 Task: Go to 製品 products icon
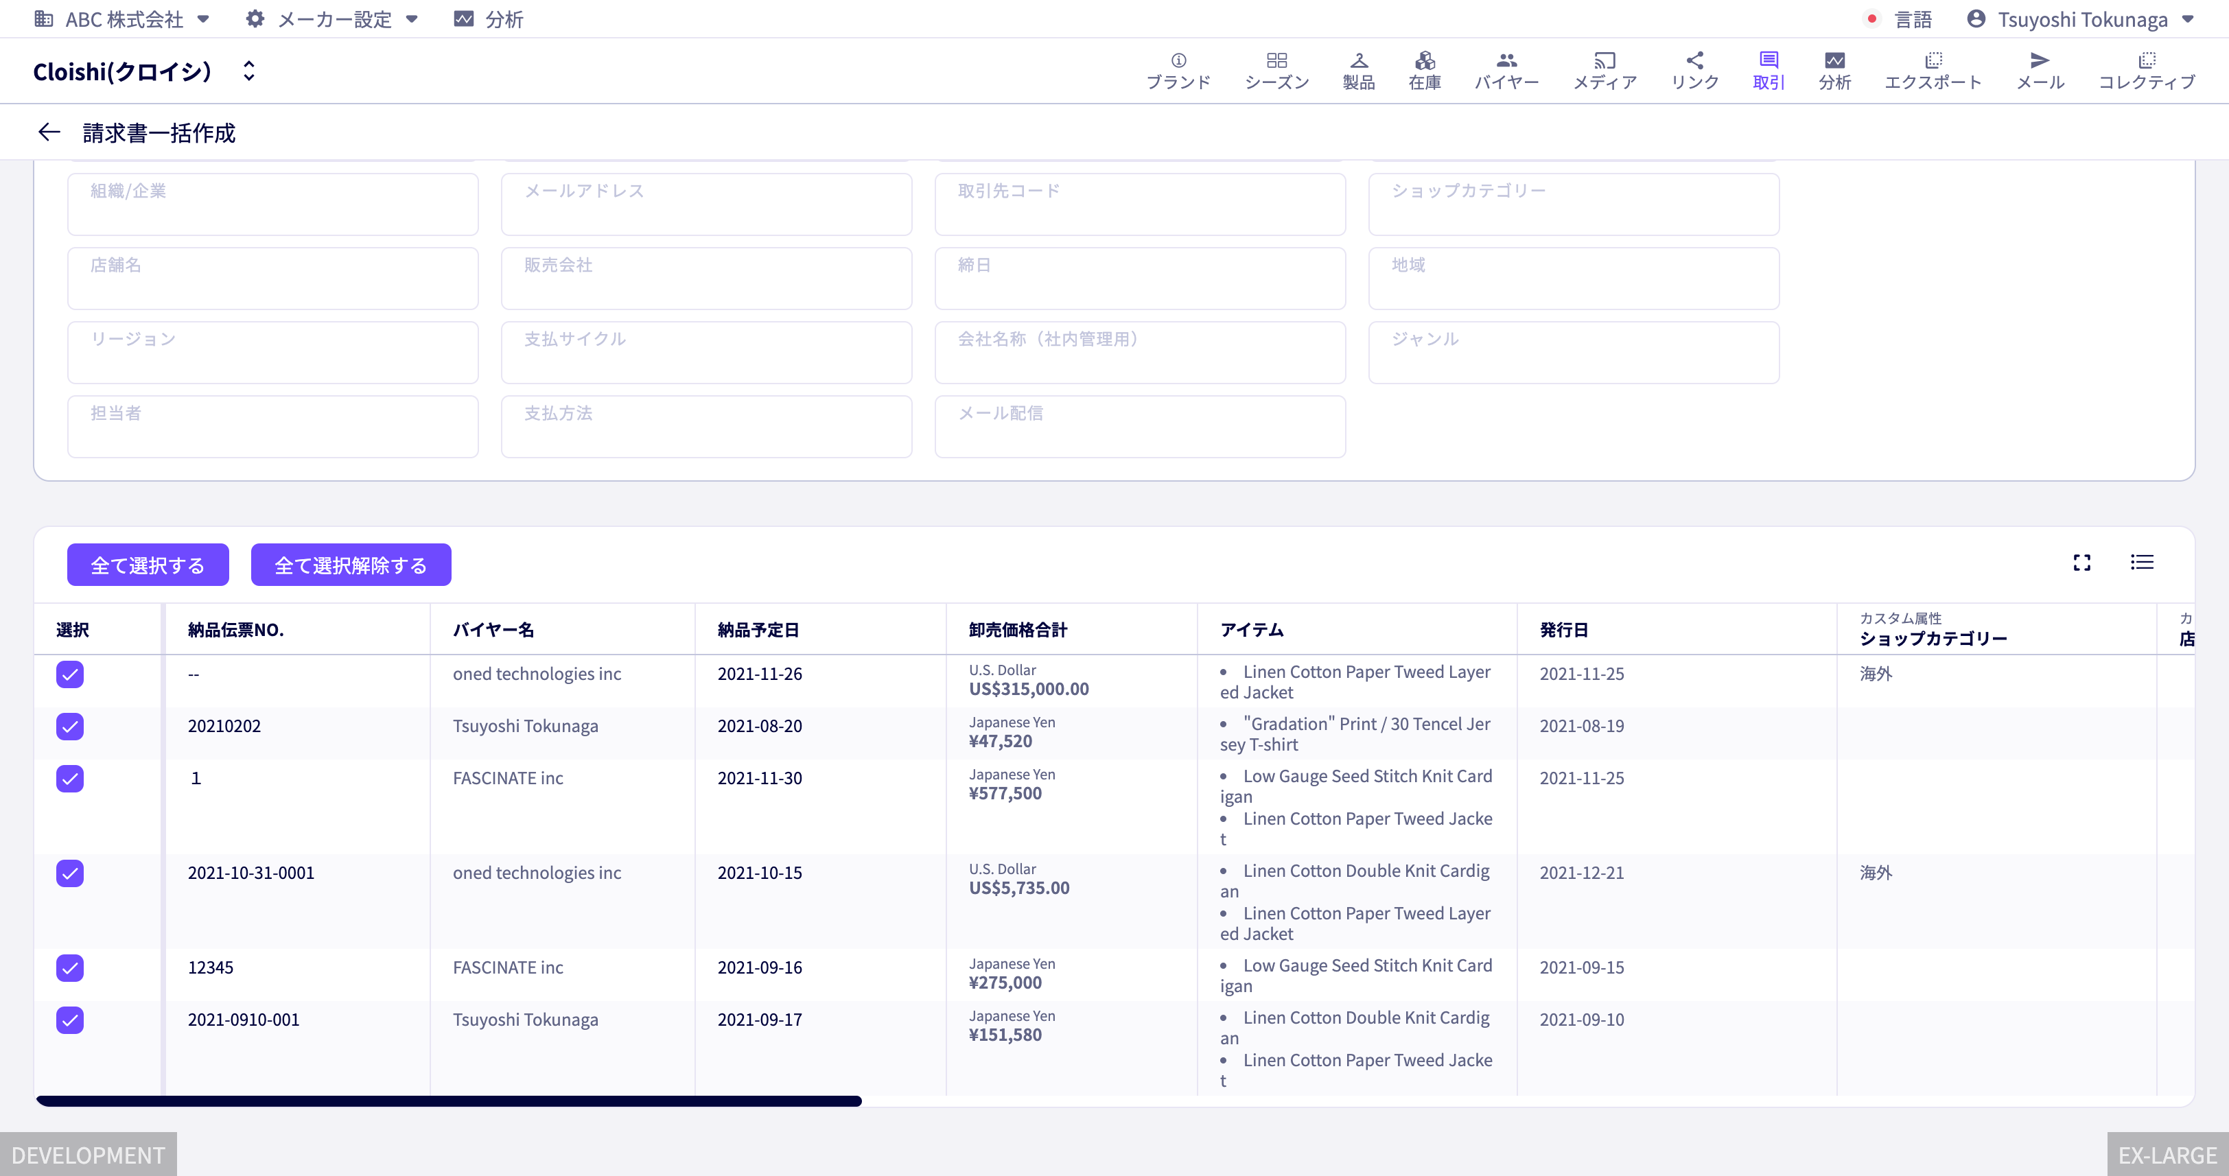(x=1359, y=60)
